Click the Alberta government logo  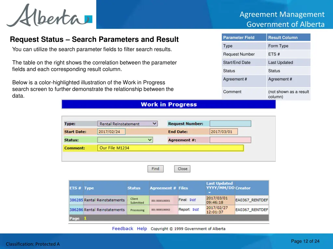(x=49, y=16)
